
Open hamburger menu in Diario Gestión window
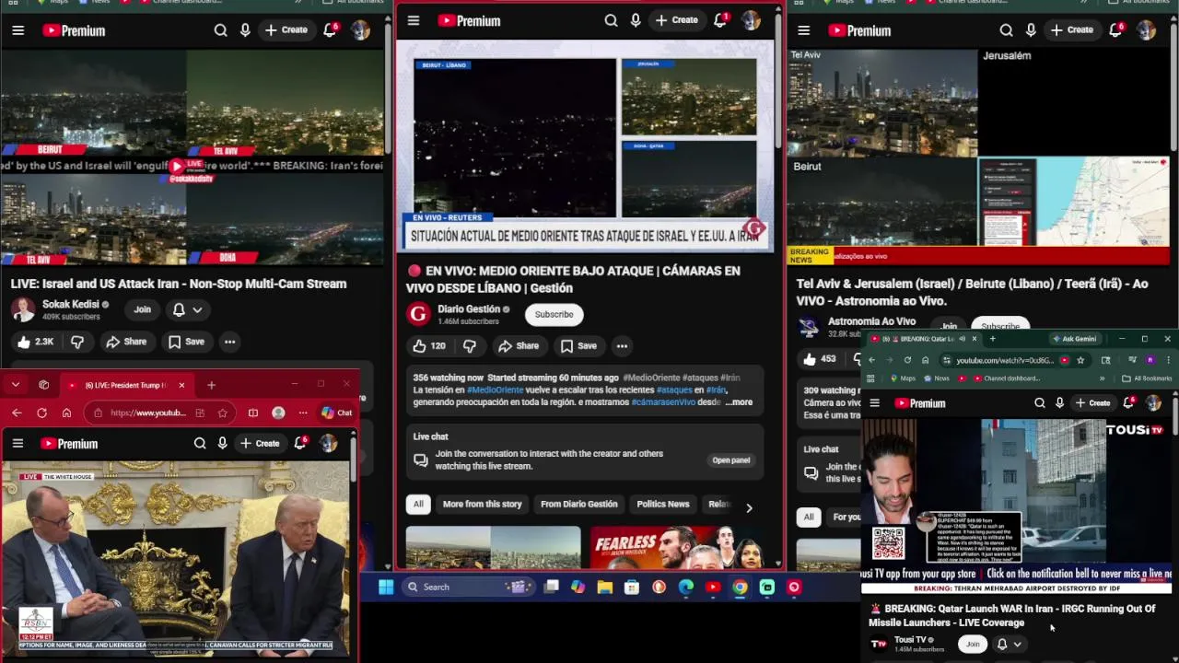[x=414, y=20]
